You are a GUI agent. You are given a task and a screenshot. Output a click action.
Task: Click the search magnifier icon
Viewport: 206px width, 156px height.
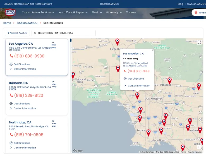pos(35,33)
